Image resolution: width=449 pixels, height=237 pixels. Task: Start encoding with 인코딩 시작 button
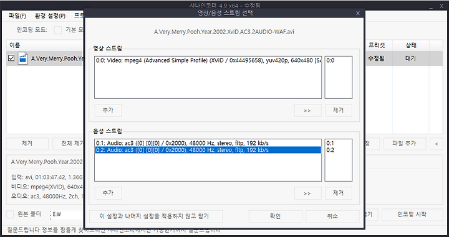point(412,215)
